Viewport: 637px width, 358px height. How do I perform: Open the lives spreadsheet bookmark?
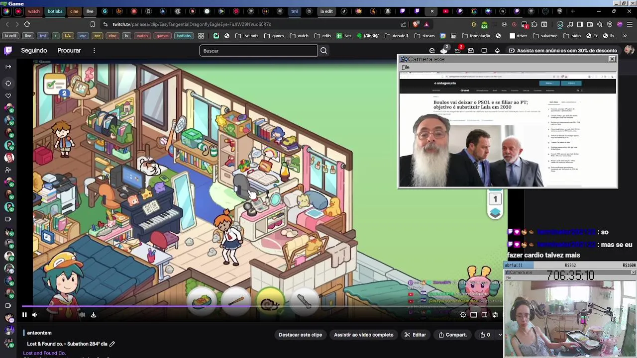(x=344, y=36)
